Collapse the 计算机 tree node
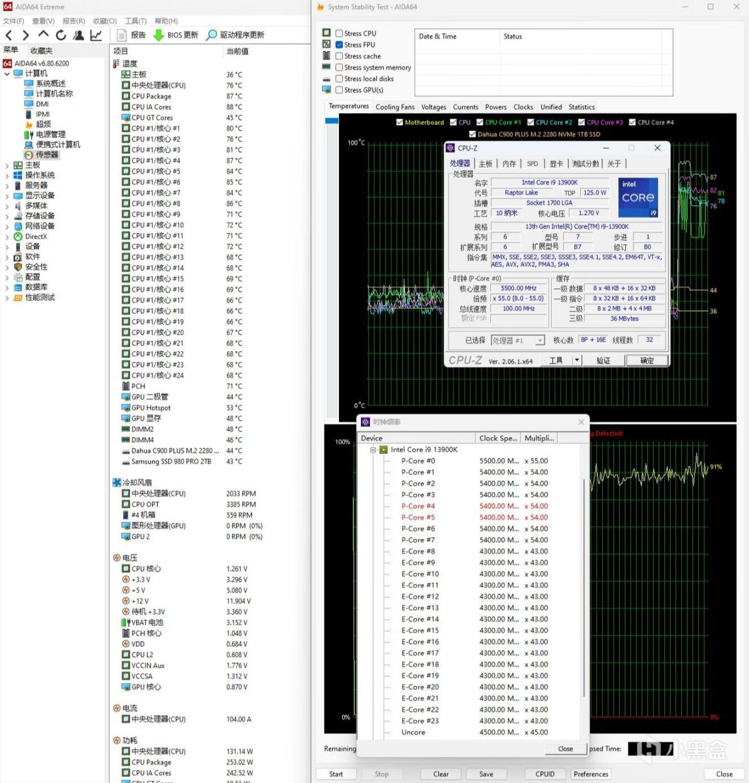Image resolution: width=749 pixels, height=783 pixels. 7,73
